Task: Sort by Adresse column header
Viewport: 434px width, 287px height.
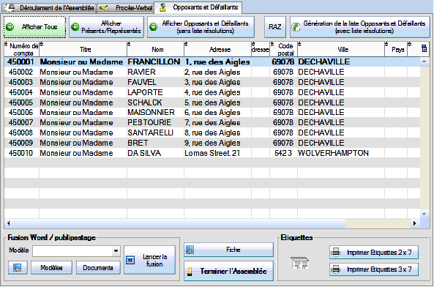Action: (218, 49)
